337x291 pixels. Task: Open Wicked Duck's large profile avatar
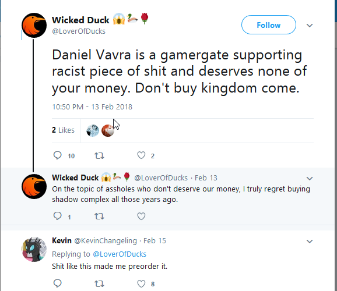pyautogui.click(x=34, y=26)
